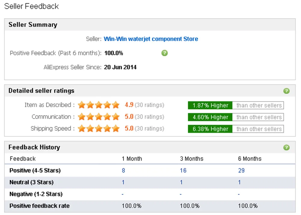Open 1 Month positive feedback count 8
Screen dimensions: 301x215
click(123, 170)
